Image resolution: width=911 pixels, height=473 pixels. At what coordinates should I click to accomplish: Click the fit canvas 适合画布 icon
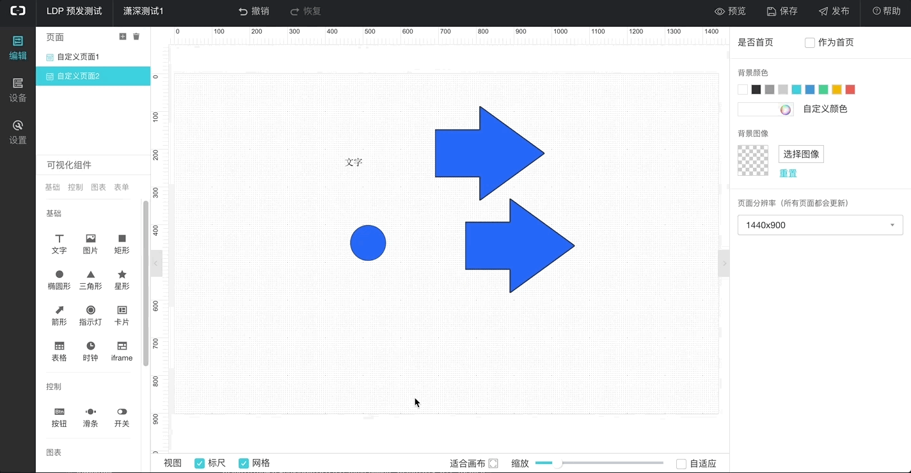[x=493, y=463]
